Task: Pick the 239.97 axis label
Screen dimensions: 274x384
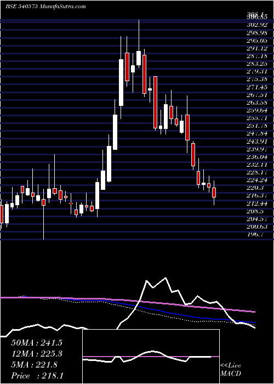Action: click(x=258, y=149)
